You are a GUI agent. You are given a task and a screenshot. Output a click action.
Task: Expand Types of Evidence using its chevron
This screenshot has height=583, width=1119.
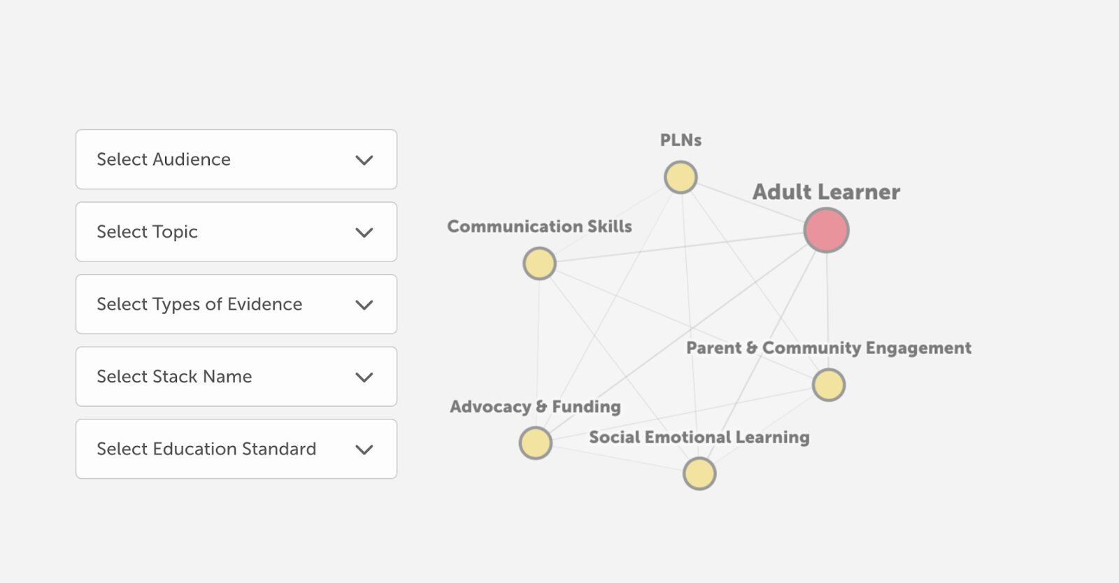pos(364,305)
